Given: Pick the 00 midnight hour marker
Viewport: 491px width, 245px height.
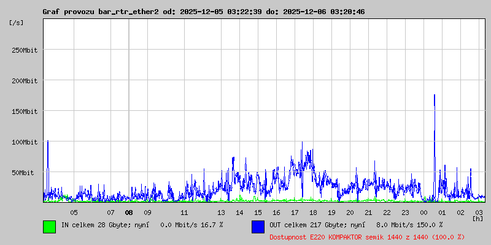Looking at the screenshot, I should (423, 213).
